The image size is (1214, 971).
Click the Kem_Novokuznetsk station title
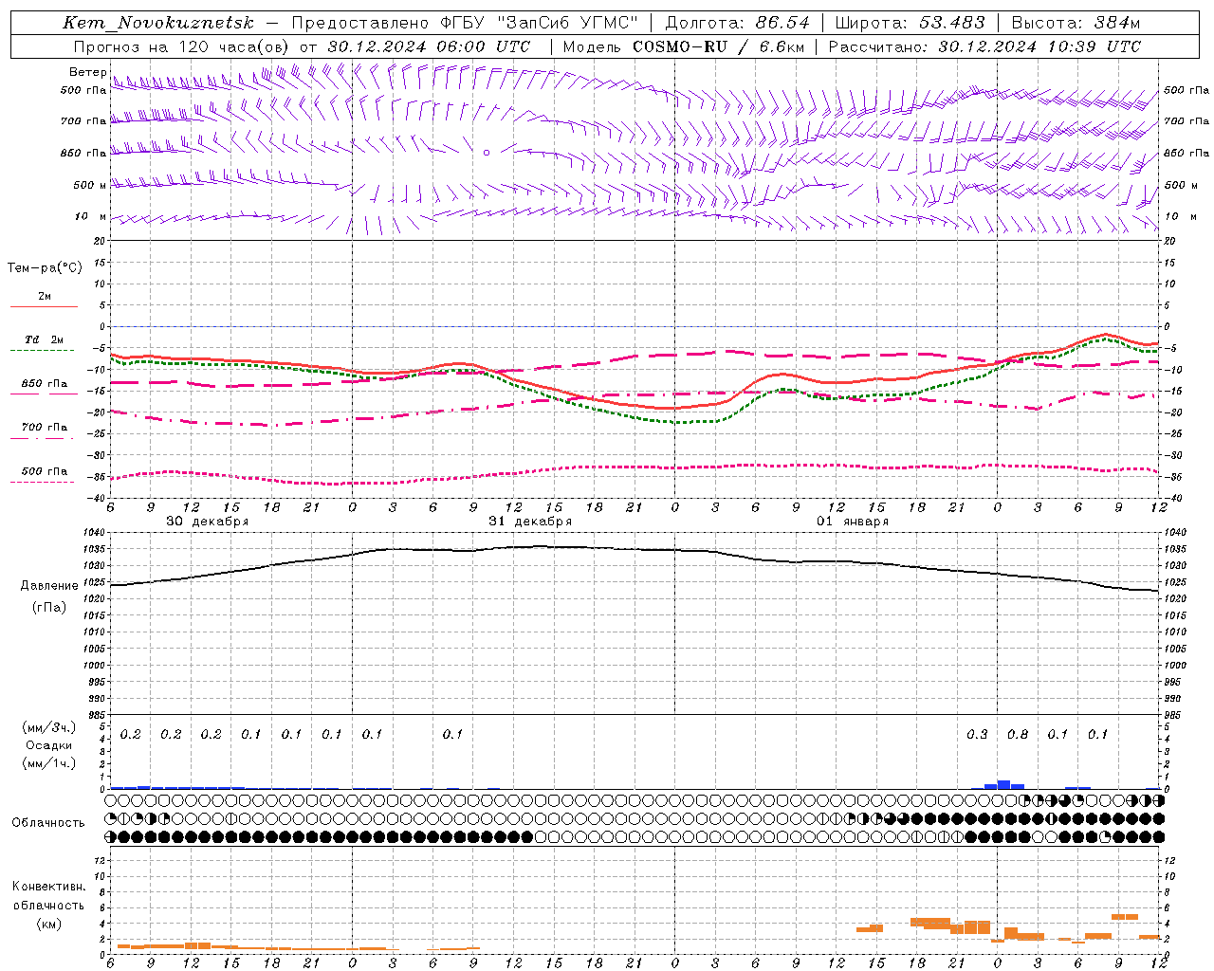[158, 23]
